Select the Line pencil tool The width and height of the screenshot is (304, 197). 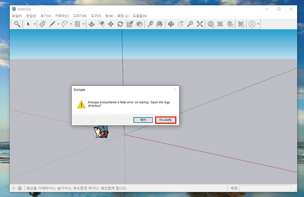52,24
